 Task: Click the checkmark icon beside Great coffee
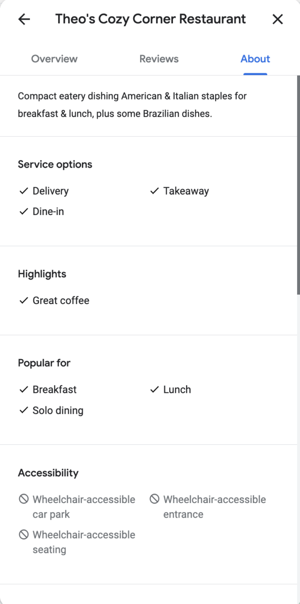(x=23, y=300)
